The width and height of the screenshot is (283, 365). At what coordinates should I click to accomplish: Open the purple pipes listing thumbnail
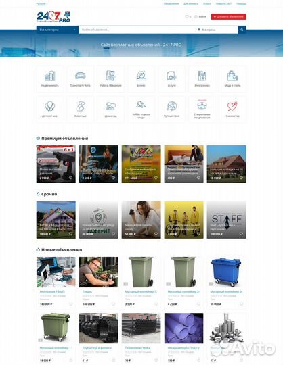[x=183, y=328]
